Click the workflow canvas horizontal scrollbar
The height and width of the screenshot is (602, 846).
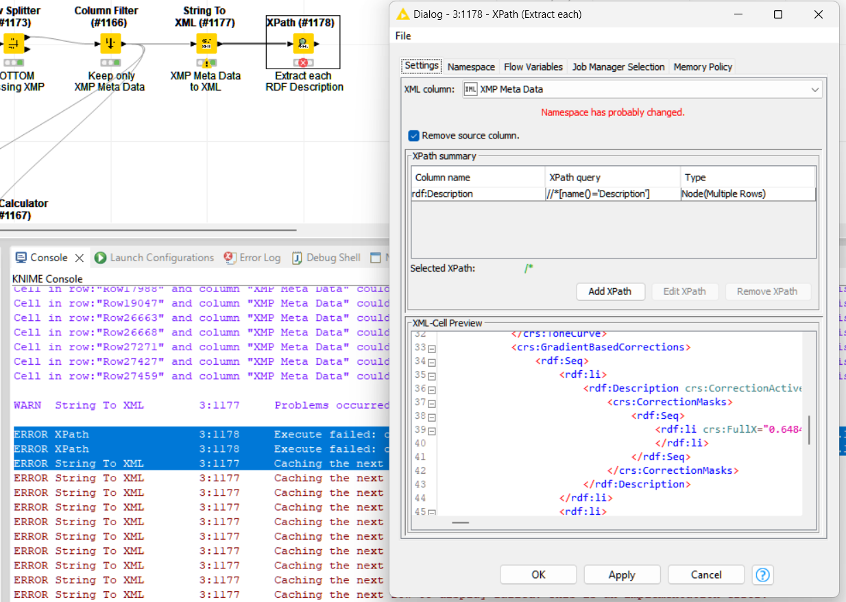(x=148, y=230)
